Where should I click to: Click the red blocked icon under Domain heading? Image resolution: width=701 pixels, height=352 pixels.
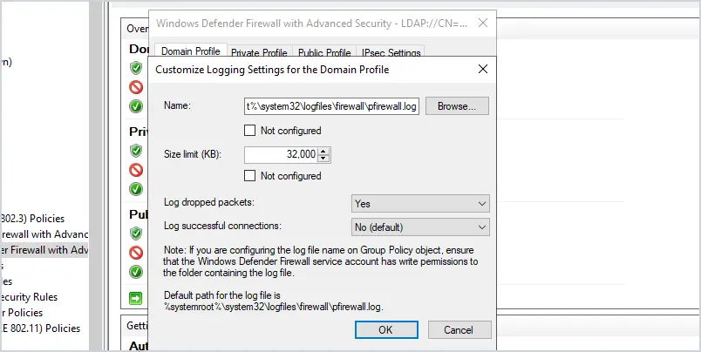pyautogui.click(x=136, y=86)
